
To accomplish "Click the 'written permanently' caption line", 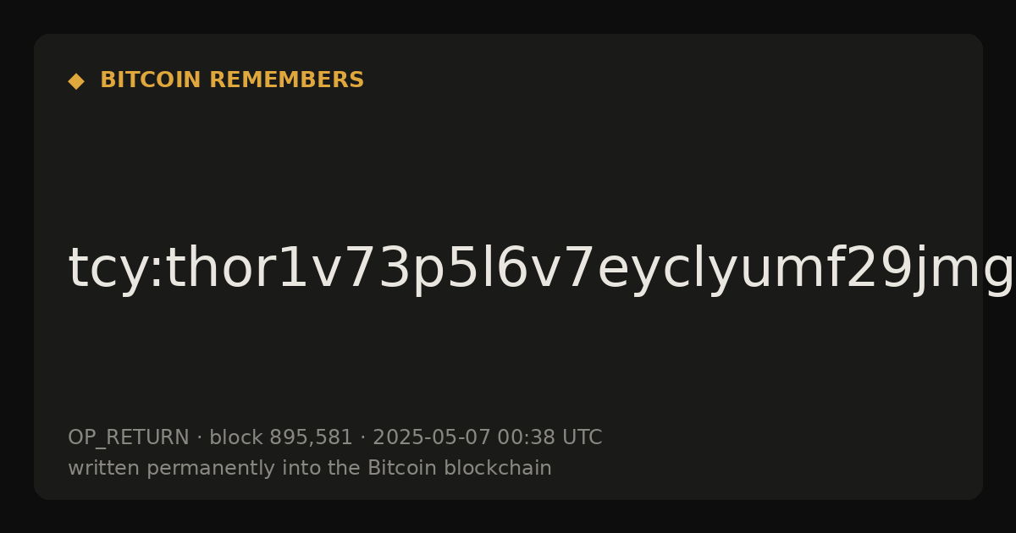I will click(310, 468).
